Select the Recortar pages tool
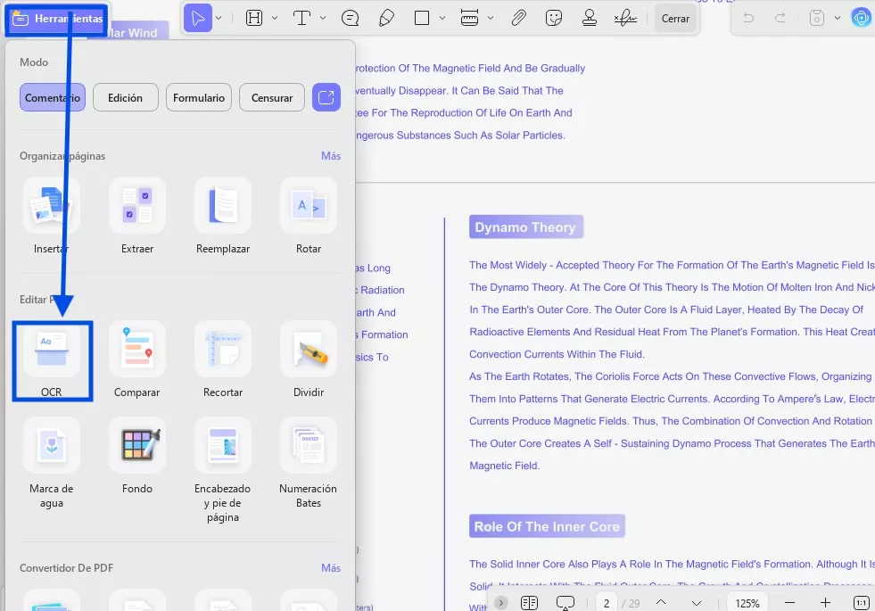Screen dimensions: 875x611 click(x=223, y=349)
